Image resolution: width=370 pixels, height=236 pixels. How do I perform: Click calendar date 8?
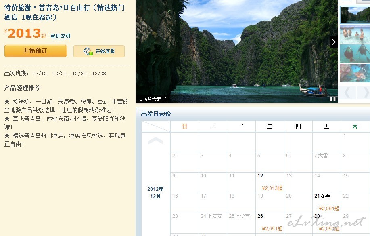pos(345,156)
